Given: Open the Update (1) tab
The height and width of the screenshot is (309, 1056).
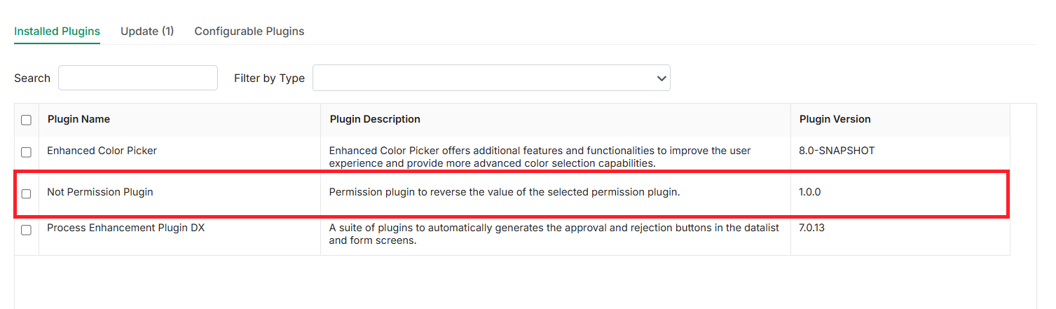Looking at the screenshot, I should click(x=147, y=32).
